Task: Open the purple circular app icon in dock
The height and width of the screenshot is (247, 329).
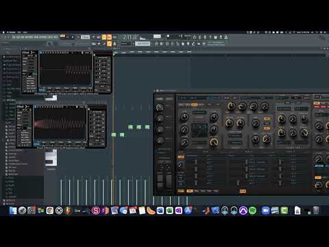Action: click(243, 211)
